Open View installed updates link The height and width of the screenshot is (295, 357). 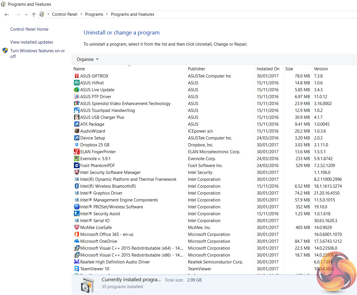(x=32, y=42)
